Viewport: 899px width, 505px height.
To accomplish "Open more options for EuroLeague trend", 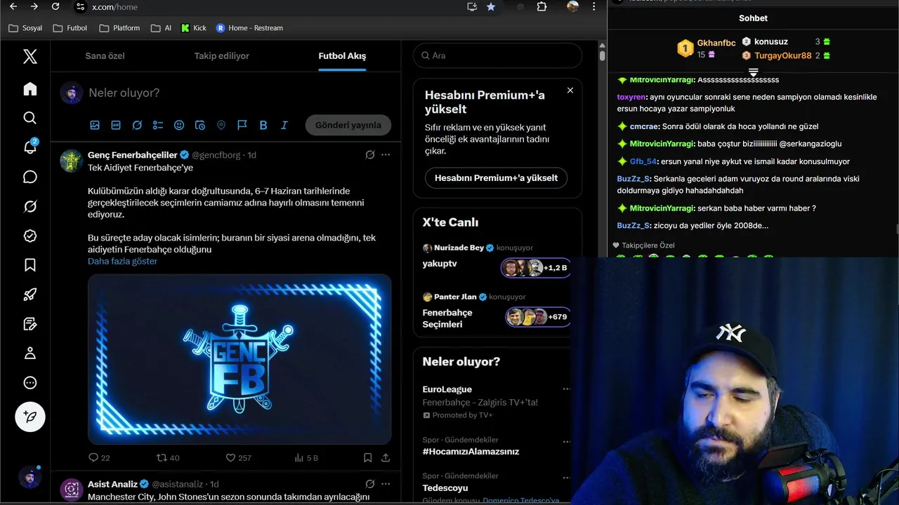I will tap(567, 389).
